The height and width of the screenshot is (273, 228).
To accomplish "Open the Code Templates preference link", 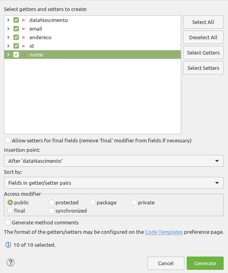I will 164,232.
